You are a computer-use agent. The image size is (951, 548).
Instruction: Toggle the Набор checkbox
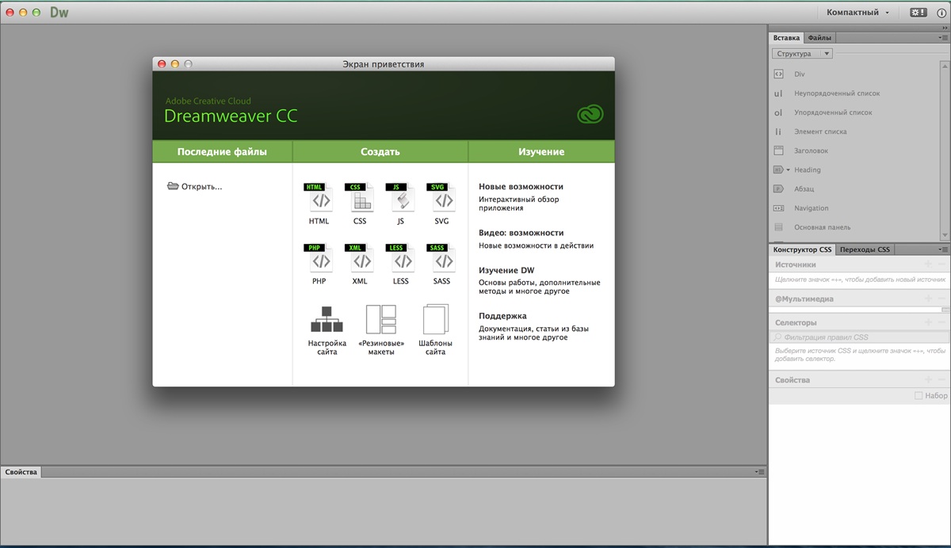[919, 395]
